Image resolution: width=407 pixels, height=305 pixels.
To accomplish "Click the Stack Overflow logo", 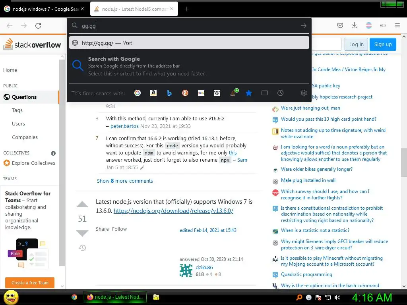I will 32,44.
